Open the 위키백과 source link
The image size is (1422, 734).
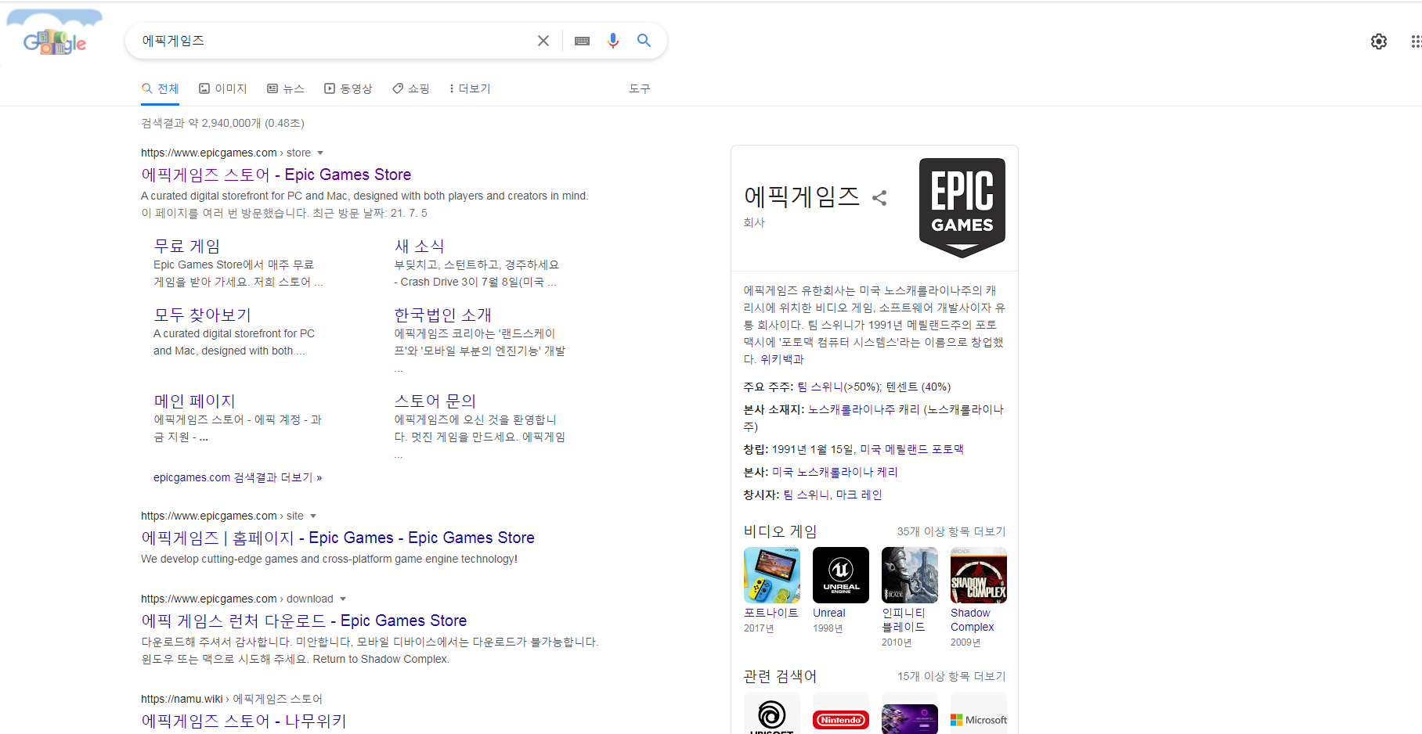tap(782, 359)
